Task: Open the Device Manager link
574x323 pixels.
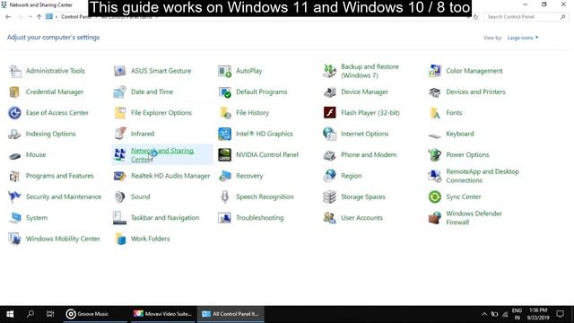Action: pyautogui.click(x=365, y=92)
